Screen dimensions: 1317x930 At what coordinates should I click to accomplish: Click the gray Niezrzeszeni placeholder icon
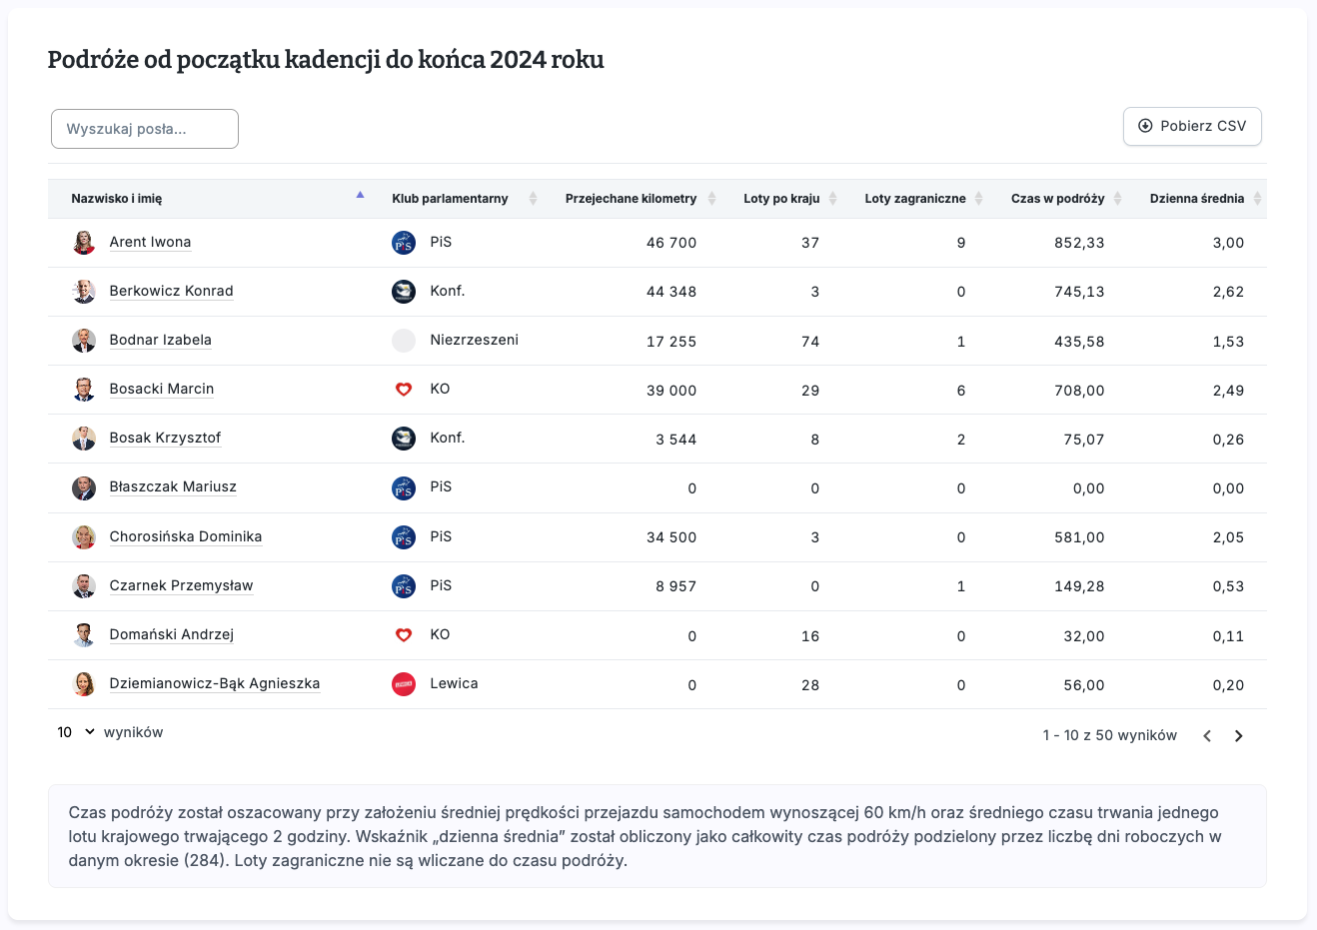point(403,340)
